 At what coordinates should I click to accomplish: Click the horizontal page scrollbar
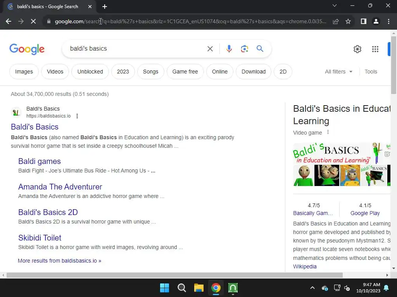point(174,275)
